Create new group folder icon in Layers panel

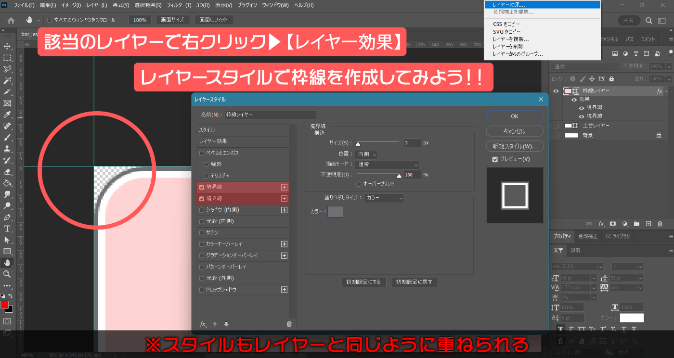point(636,224)
